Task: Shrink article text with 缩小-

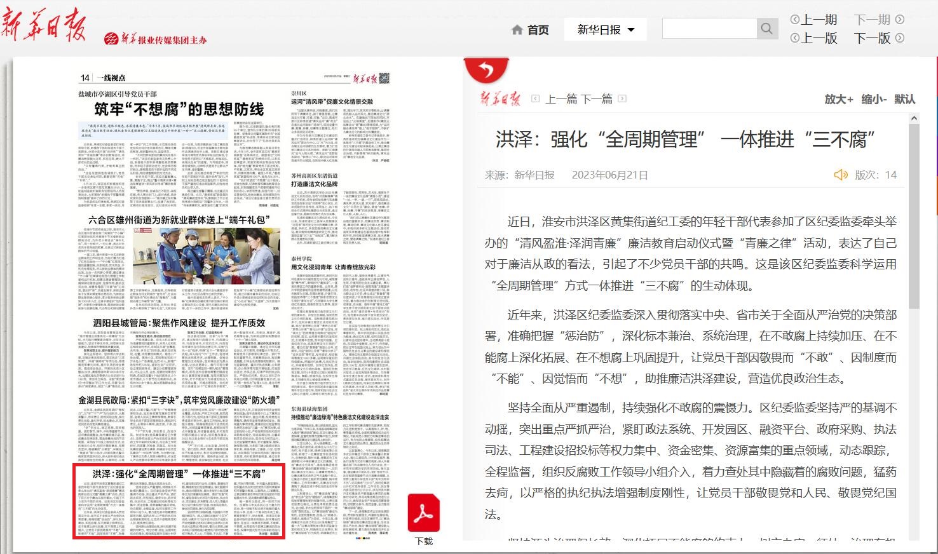Action: coord(874,99)
